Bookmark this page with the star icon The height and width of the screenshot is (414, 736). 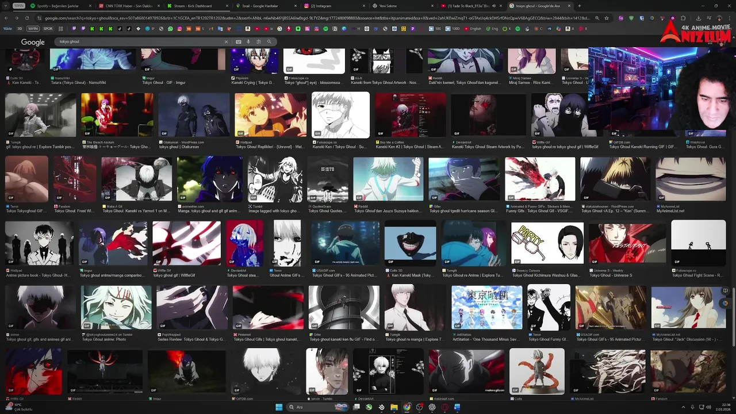point(606,18)
